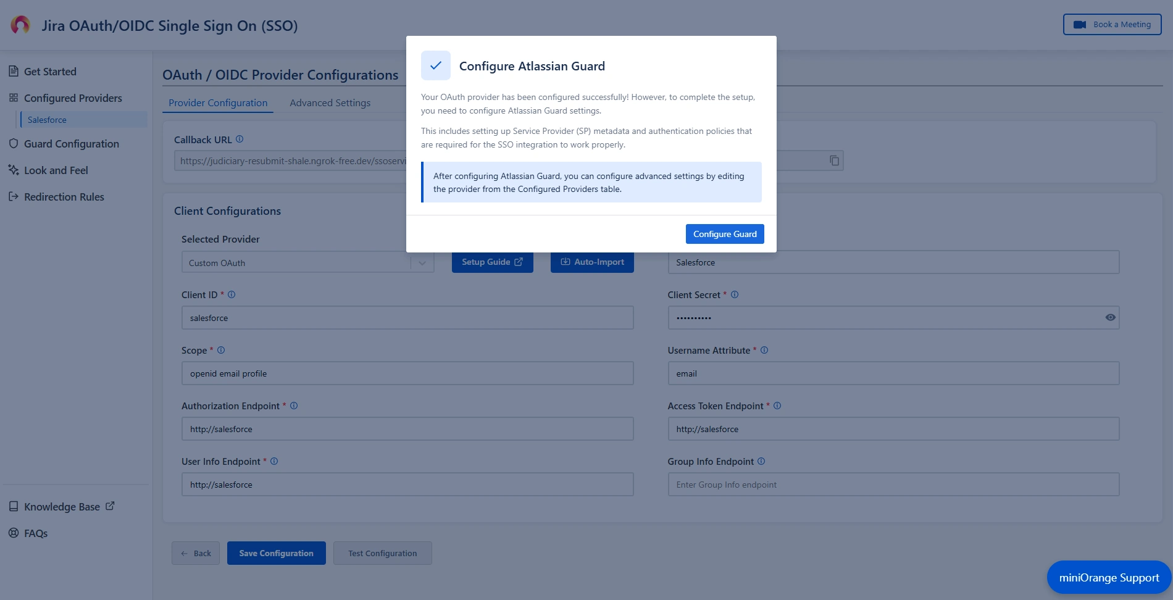Click the Client ID input field
Image resolution: width=1173 pixels, height=600 pixels.
click(407, 318)
